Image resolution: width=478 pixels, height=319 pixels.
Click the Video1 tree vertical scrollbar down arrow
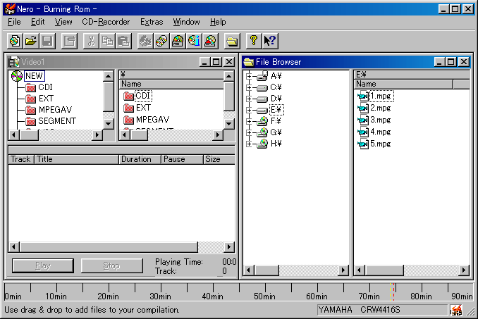click(x=109, y=124)
